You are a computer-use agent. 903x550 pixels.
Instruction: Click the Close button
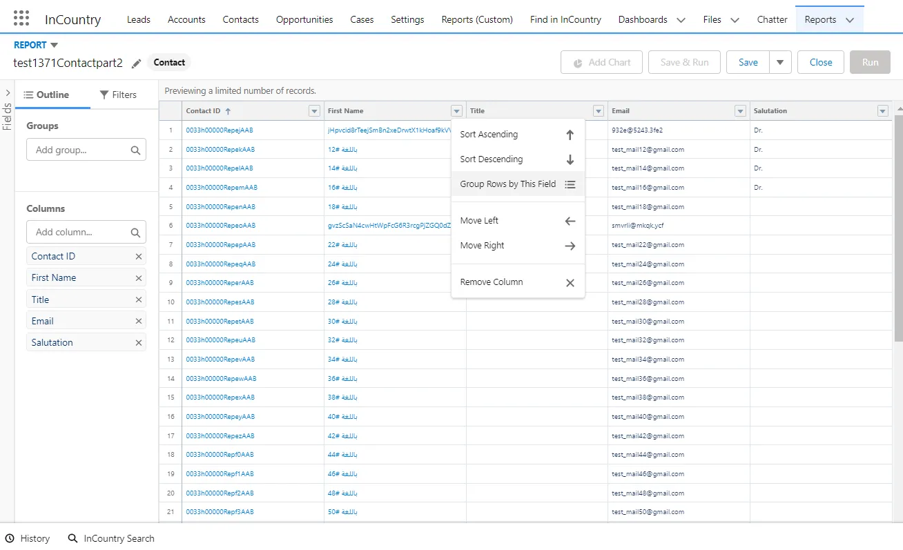(820, 62)
